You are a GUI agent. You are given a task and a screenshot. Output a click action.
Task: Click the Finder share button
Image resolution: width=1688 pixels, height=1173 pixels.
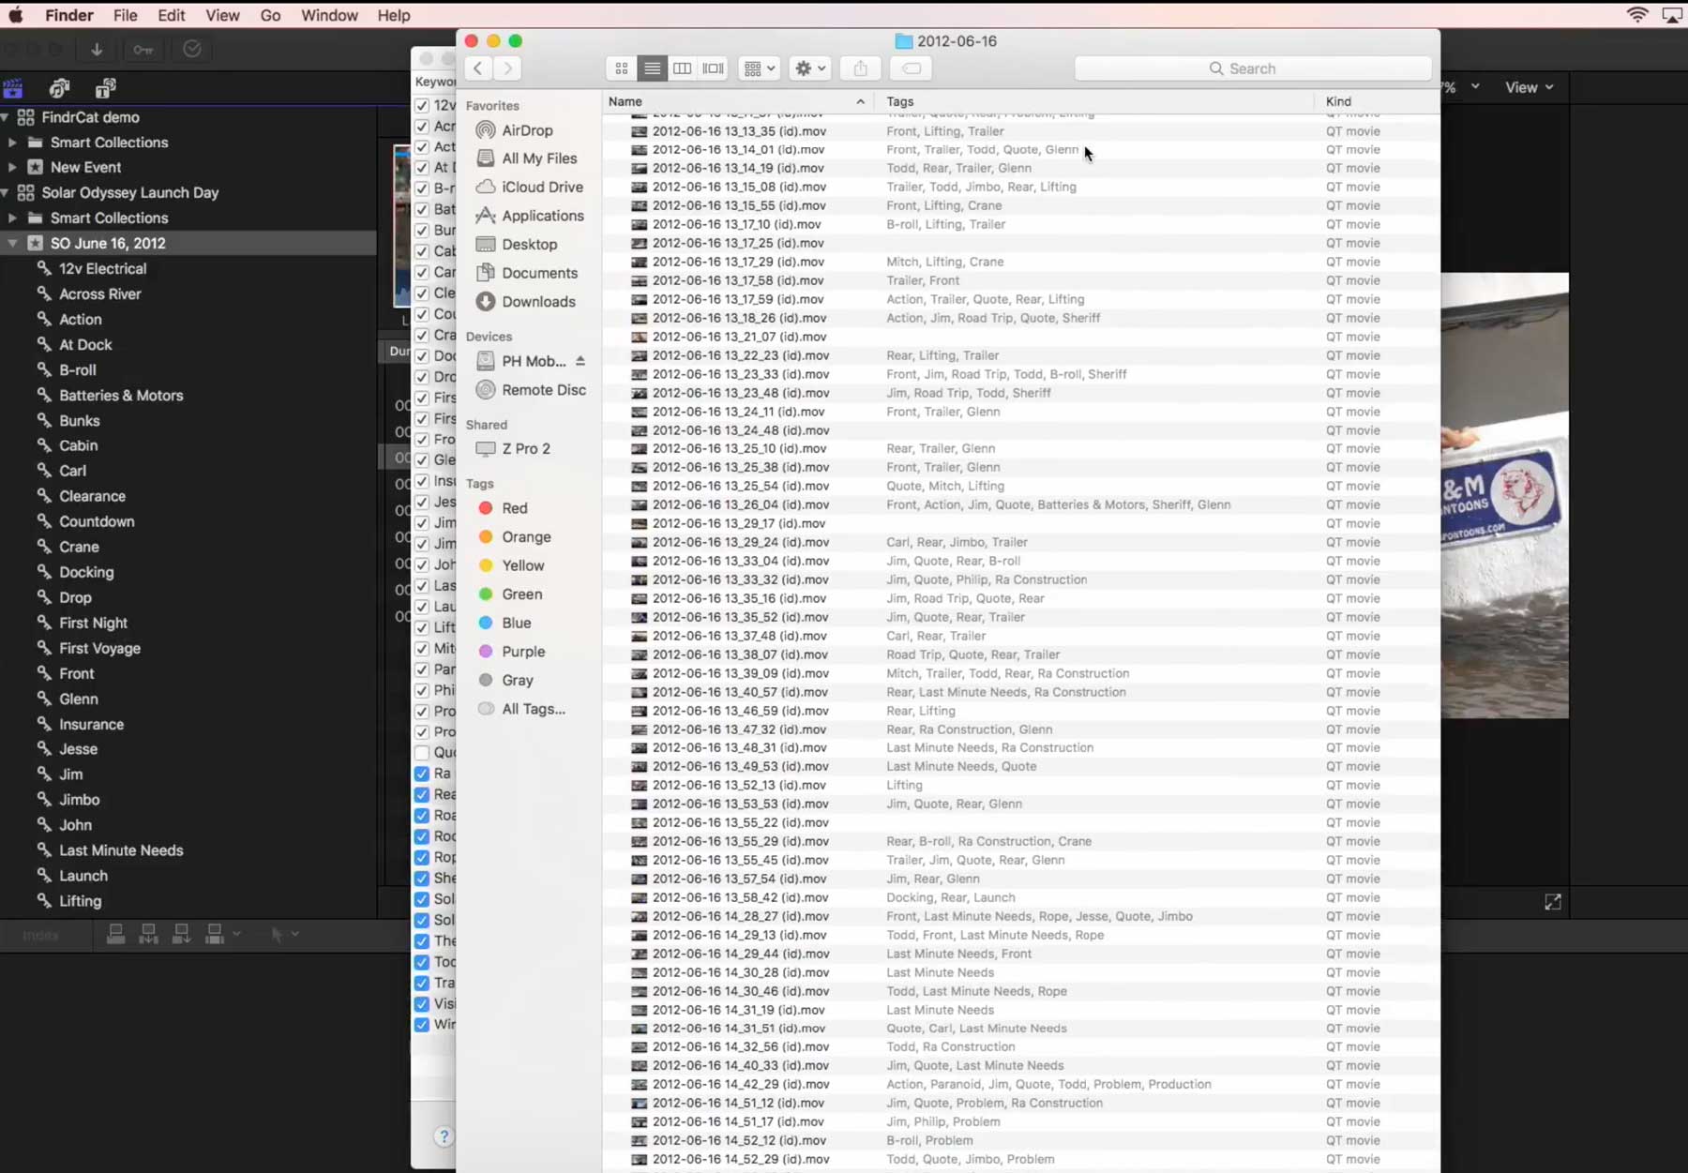(x=861, y=68)
